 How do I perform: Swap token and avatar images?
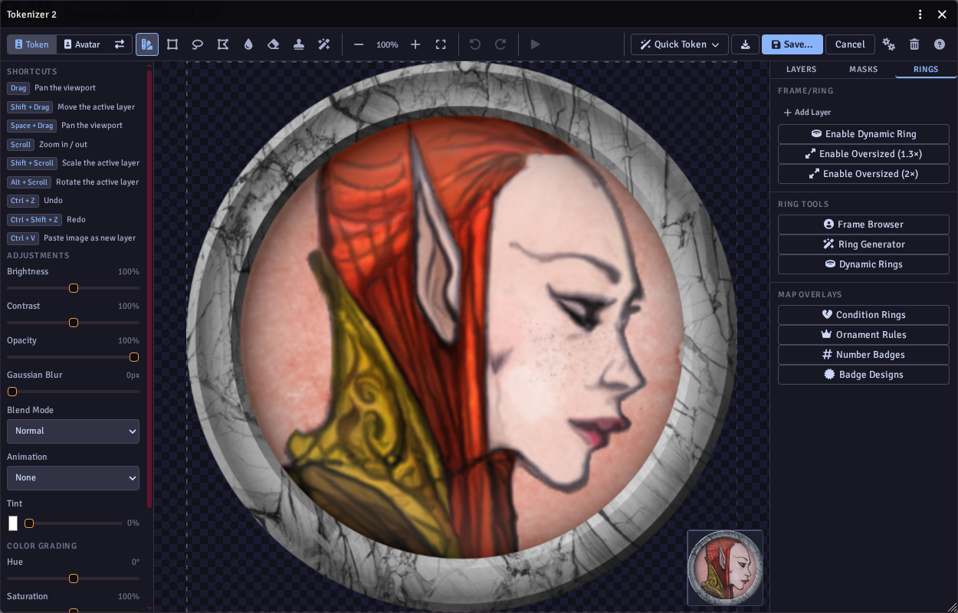(120, 44)
